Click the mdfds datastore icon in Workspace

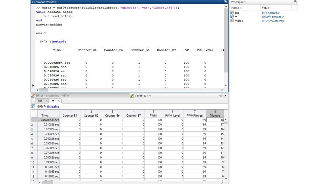[232, 21]
